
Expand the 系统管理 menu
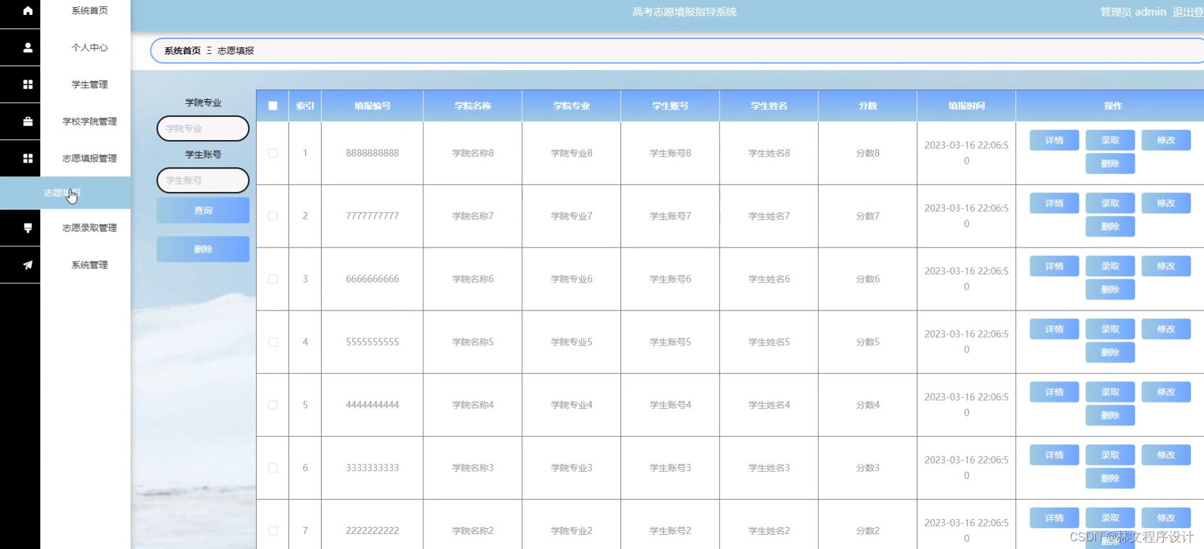point(89,264)
